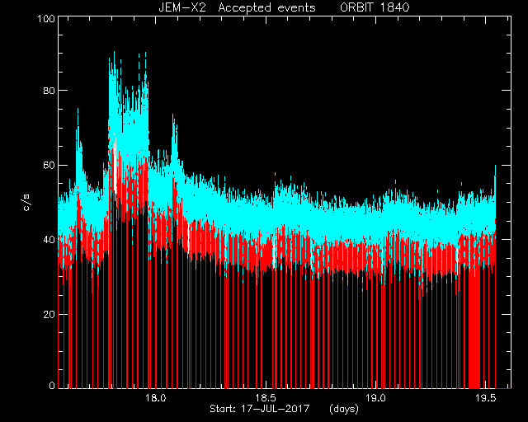The height and width of the screenshot is (422, 528).
Task: Click the 18.5 x-axis tick label
Action: point(266,398)
